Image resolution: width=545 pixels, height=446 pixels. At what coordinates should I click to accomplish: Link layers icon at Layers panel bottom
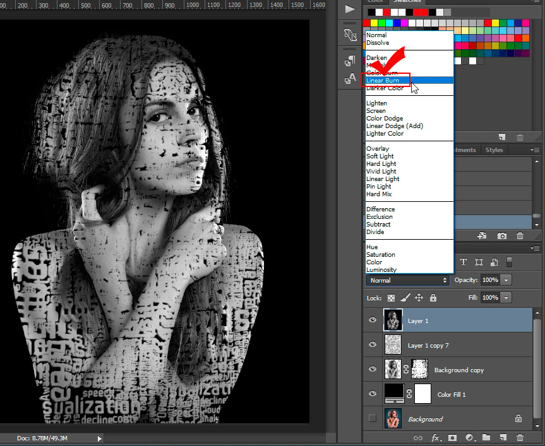(x=418, y=438)
